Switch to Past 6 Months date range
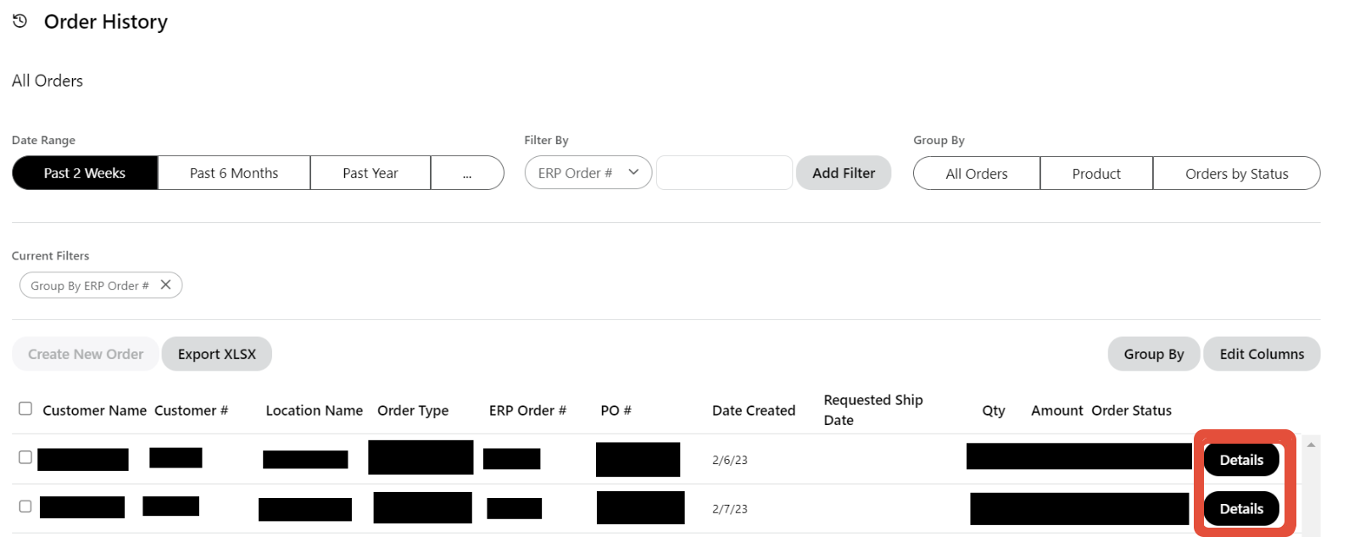Viewport: 1371px width, 537px height. (x=234, y=173)
